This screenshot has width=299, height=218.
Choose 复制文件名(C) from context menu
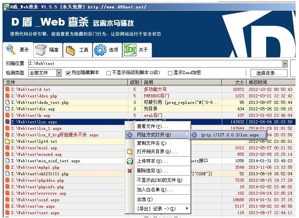[x=158, y=143]
